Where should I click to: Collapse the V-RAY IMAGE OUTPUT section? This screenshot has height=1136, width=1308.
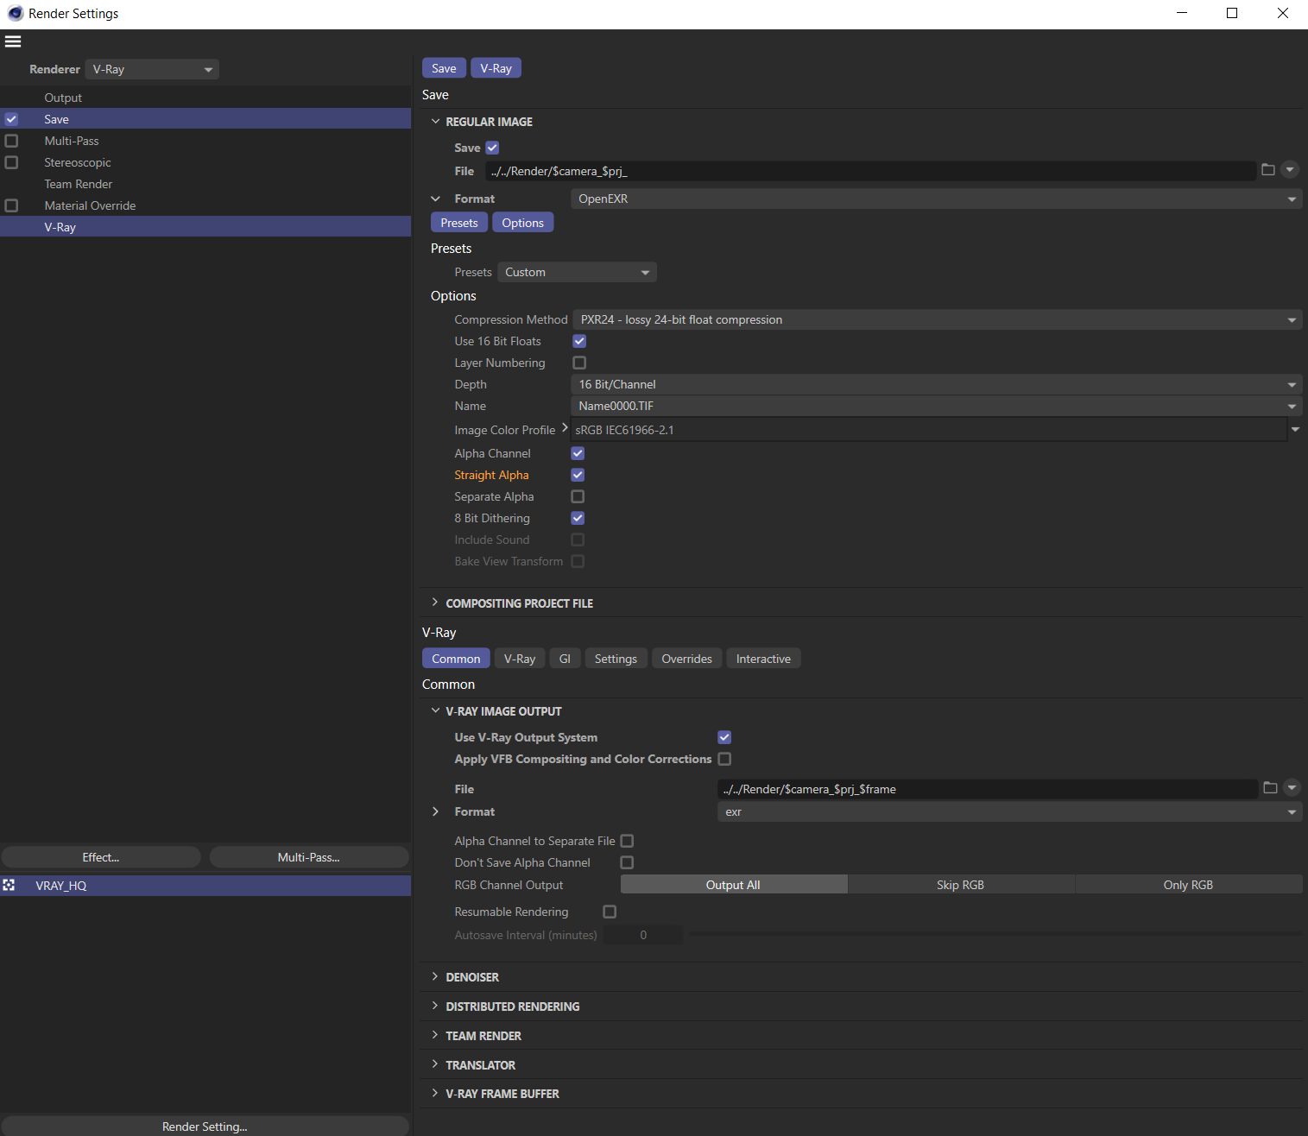(435, 710)
